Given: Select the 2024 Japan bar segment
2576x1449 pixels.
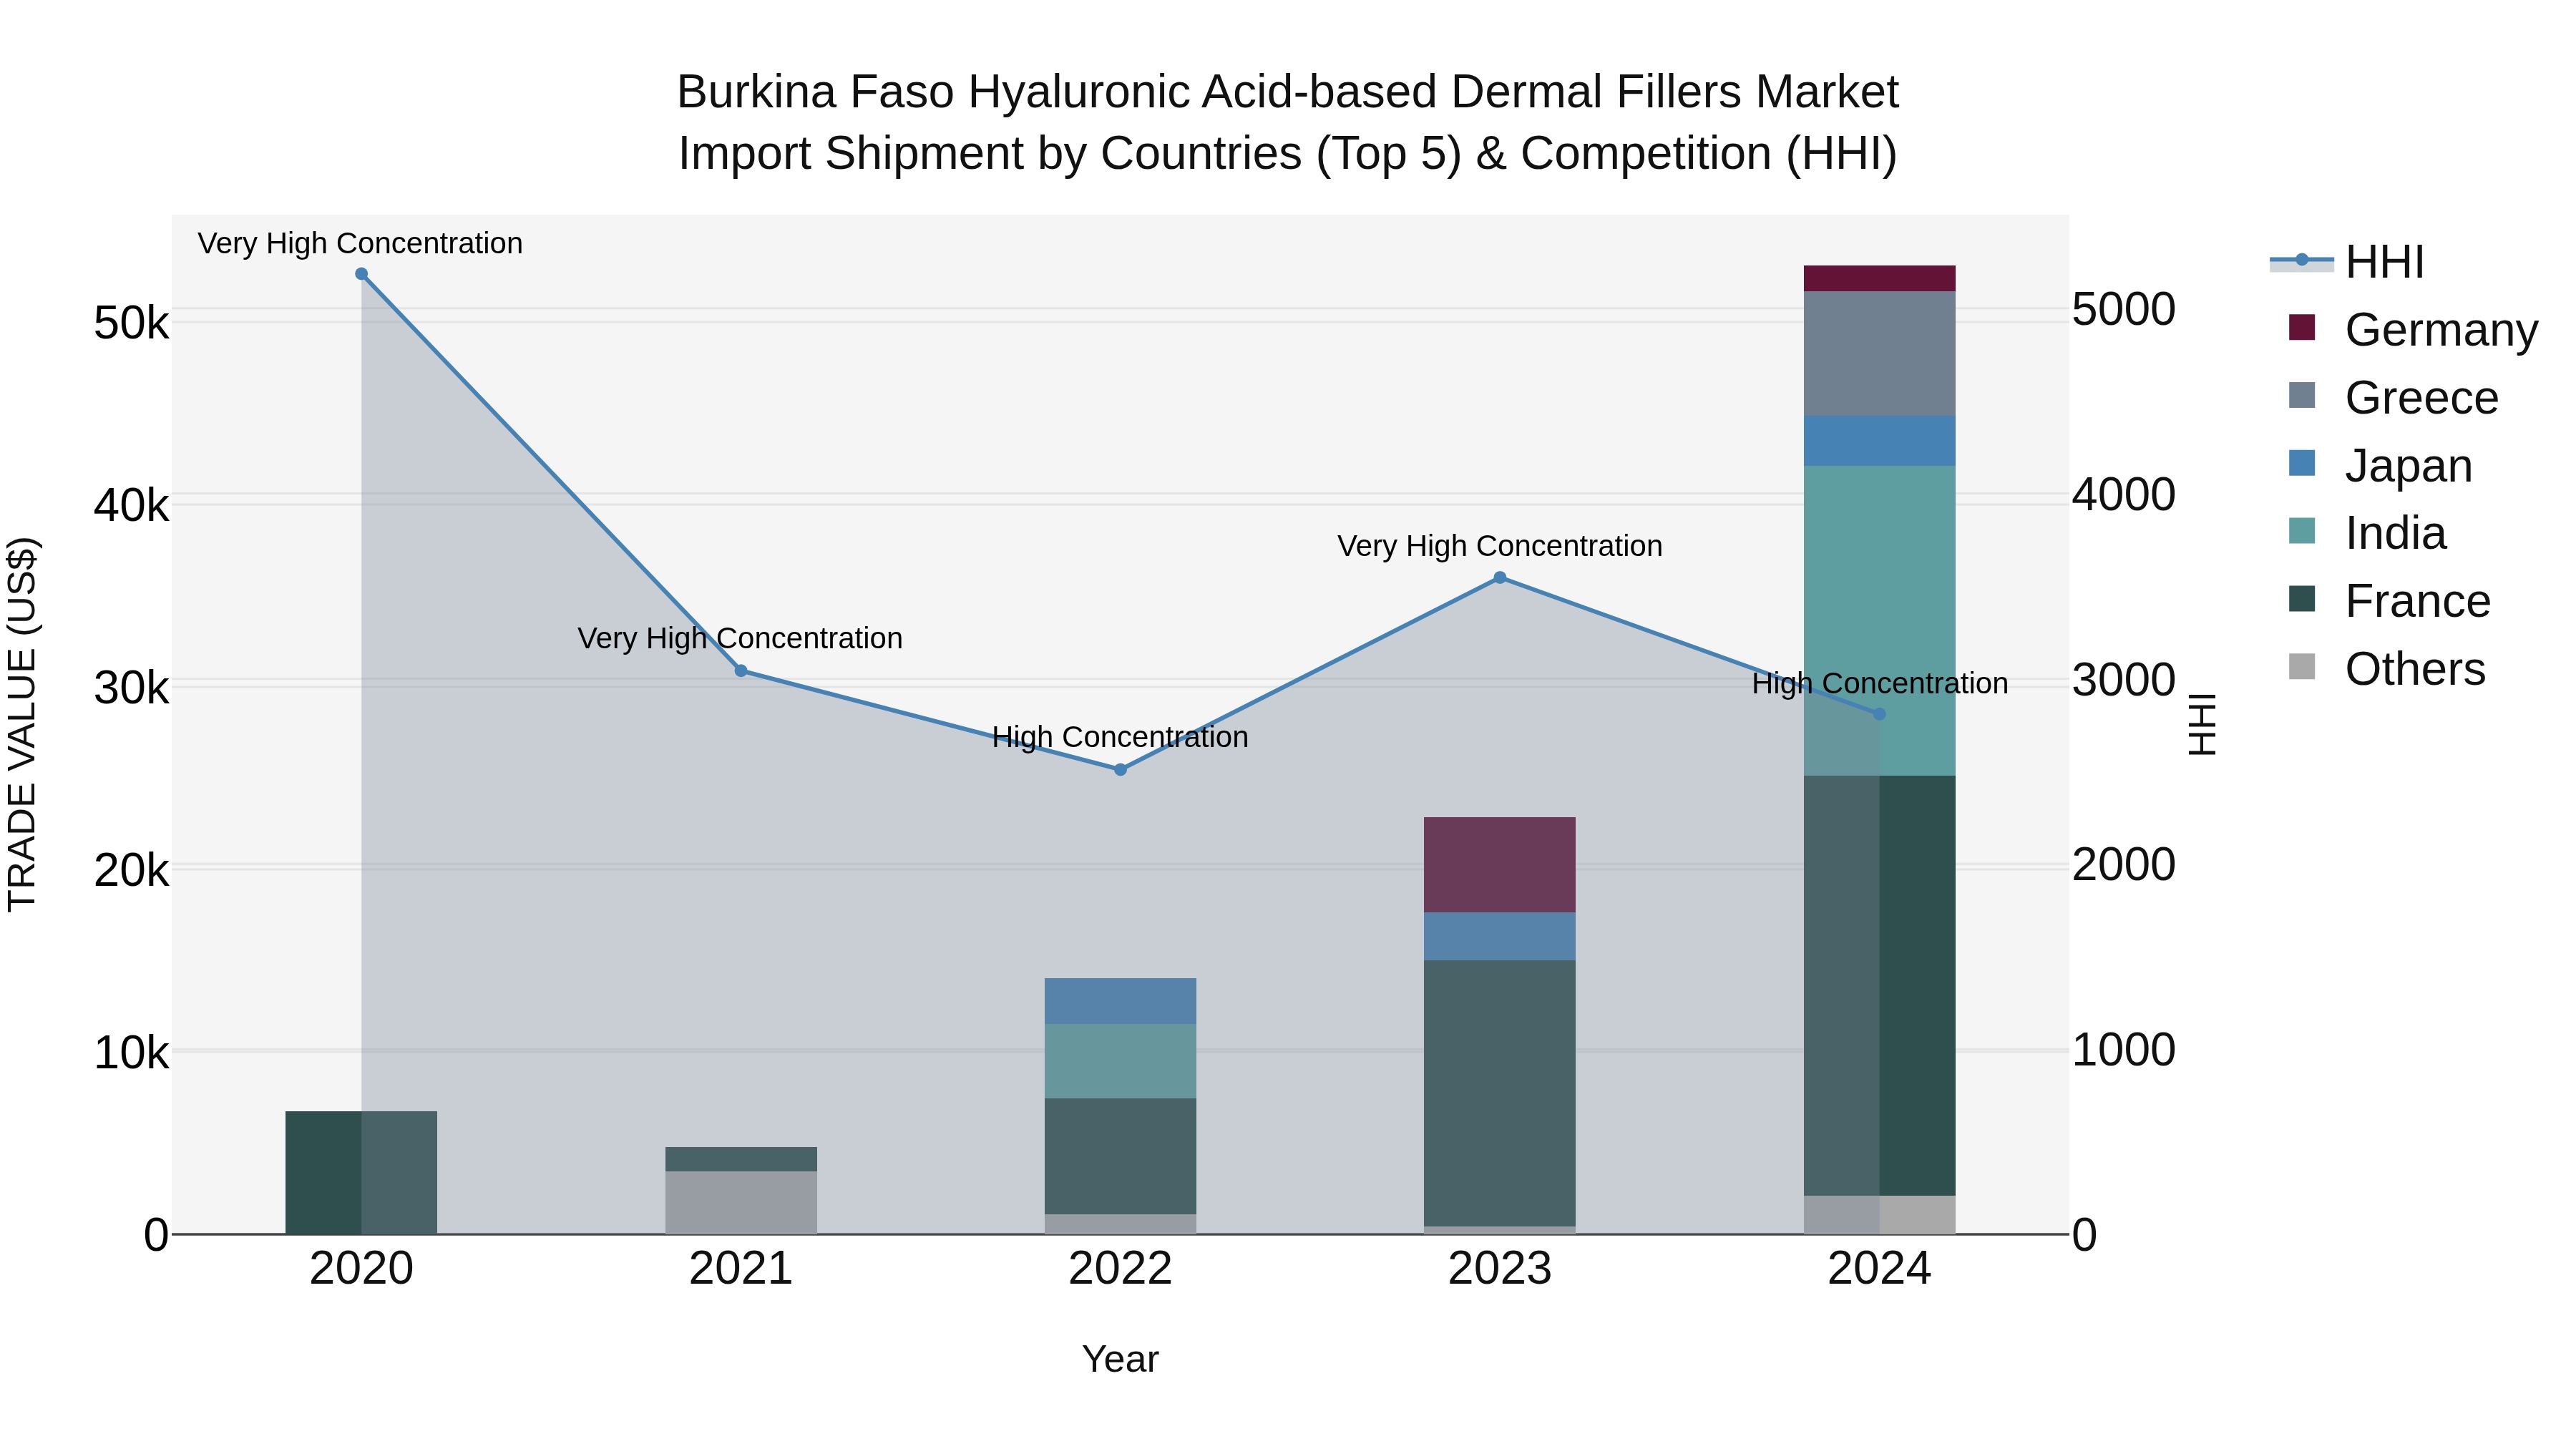Looking at the screenshot, I should [x=1879, y=441].
